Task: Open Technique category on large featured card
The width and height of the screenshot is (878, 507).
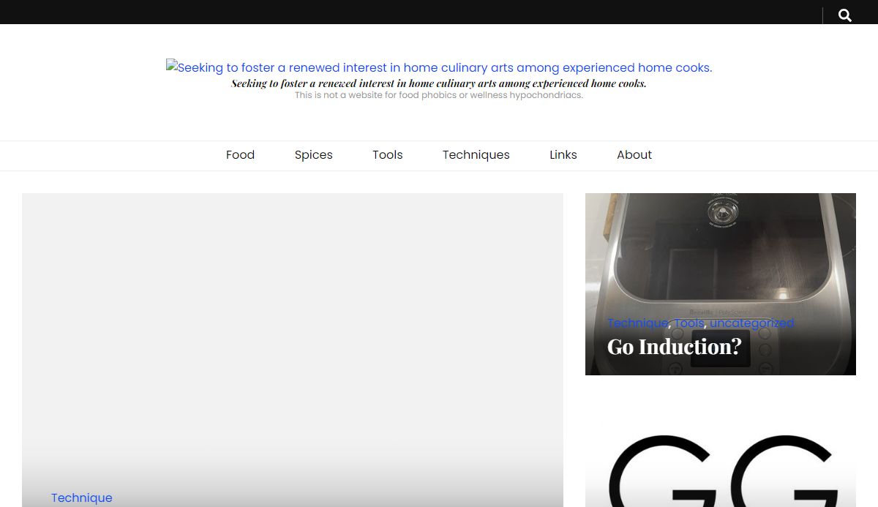Action: pyautogui.click(x=81, y=497)
